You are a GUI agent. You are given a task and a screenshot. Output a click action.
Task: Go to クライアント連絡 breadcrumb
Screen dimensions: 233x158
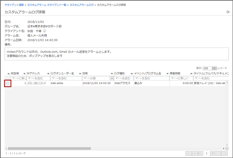point(14,6)
